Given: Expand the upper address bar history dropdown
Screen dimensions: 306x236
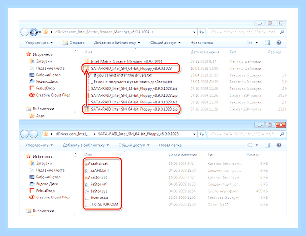Looking at the screenshot, I should click(194, 32).
